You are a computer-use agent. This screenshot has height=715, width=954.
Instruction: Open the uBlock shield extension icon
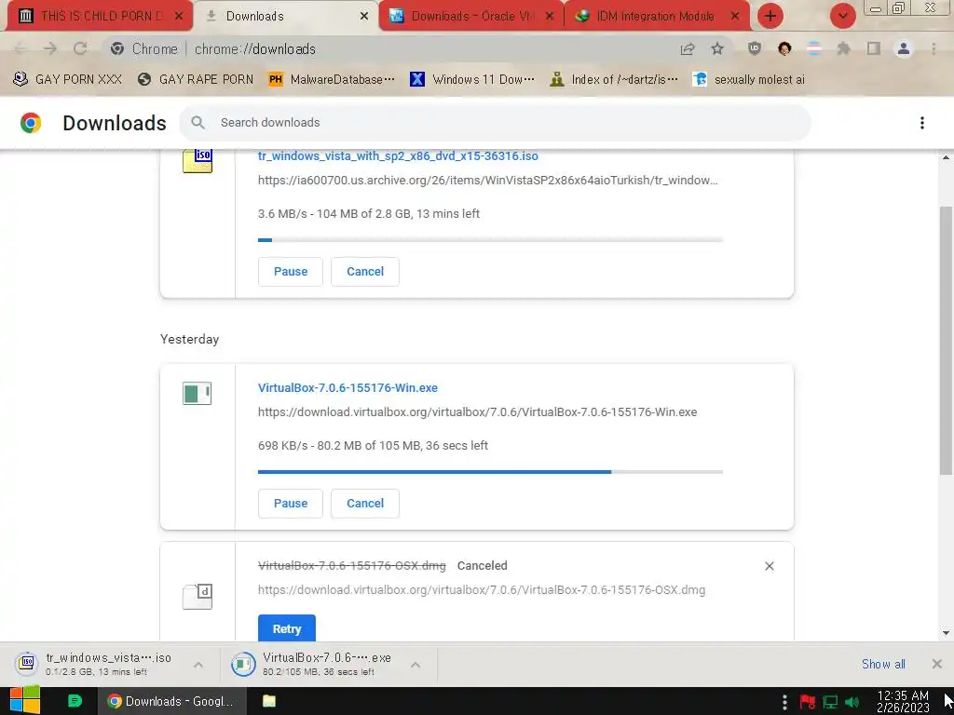(x=755, y=48)
